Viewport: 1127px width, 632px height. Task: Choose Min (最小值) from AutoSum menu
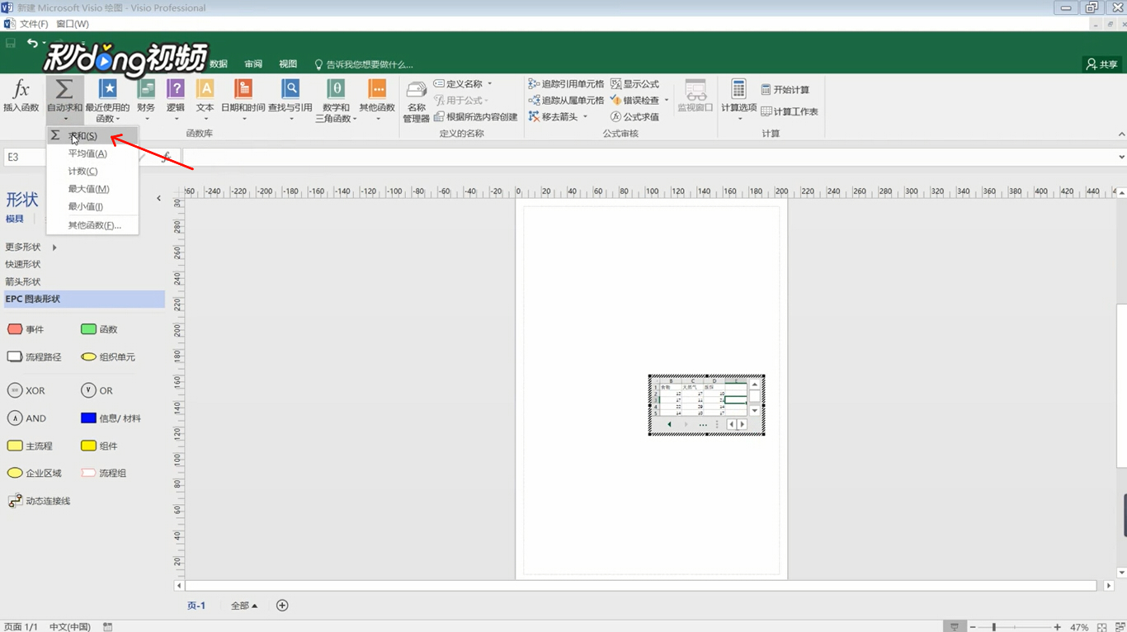click(92, 207)
